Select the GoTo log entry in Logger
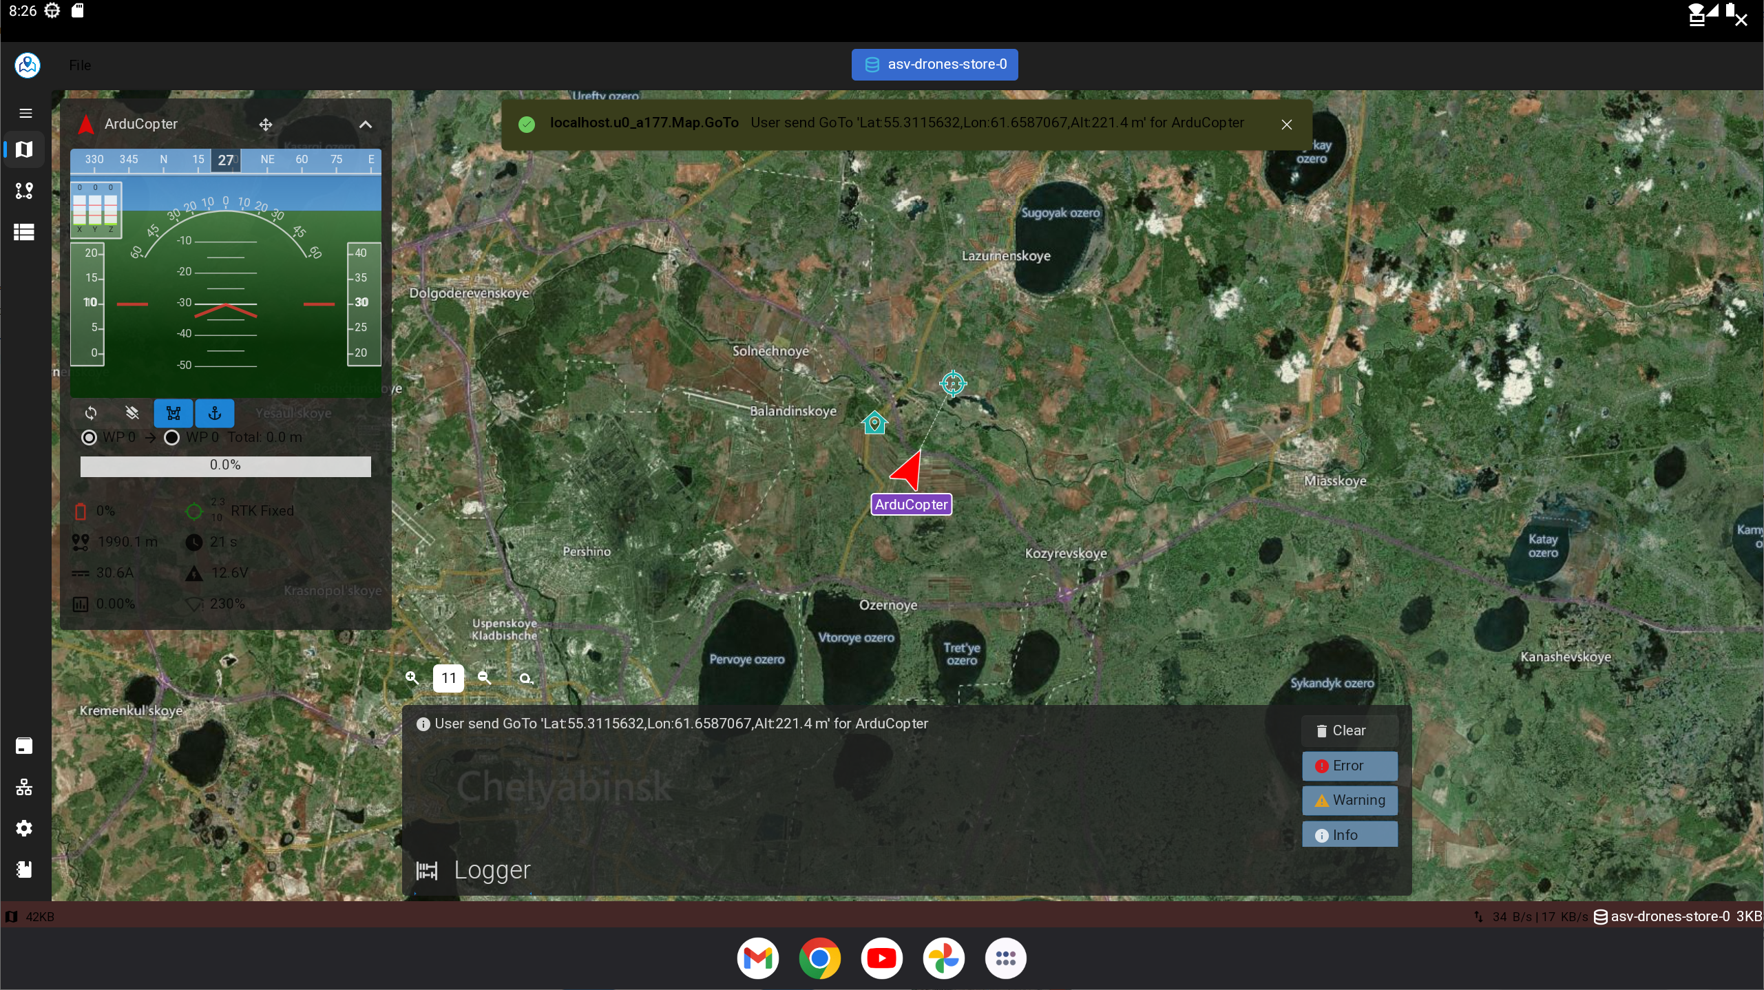The image size is (1764, 990). tap(673, 724)
